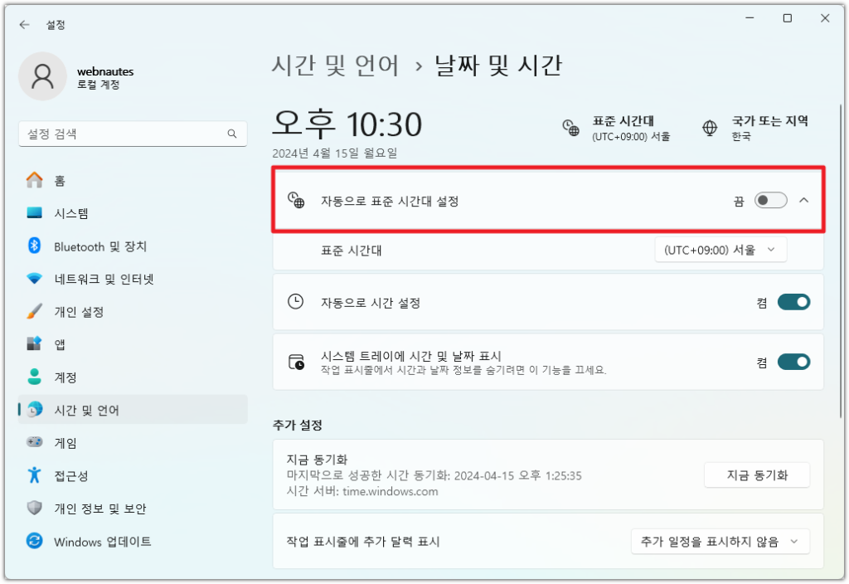Disable the system tray time and date toggle
The image size is (849, 584).
(793, 362)
